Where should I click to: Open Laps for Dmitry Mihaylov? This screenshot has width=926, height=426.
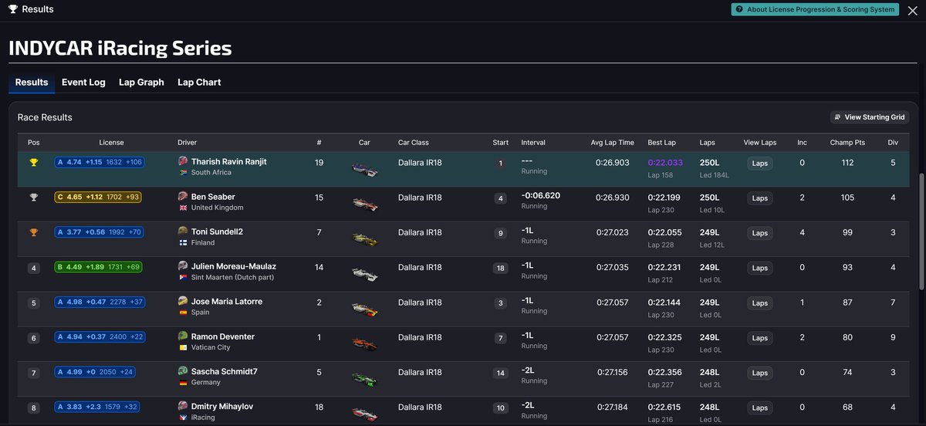click(x=760, y=407)
